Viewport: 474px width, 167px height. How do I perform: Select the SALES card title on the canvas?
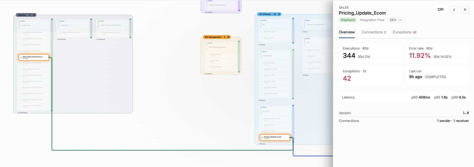[x=266, y=112]
